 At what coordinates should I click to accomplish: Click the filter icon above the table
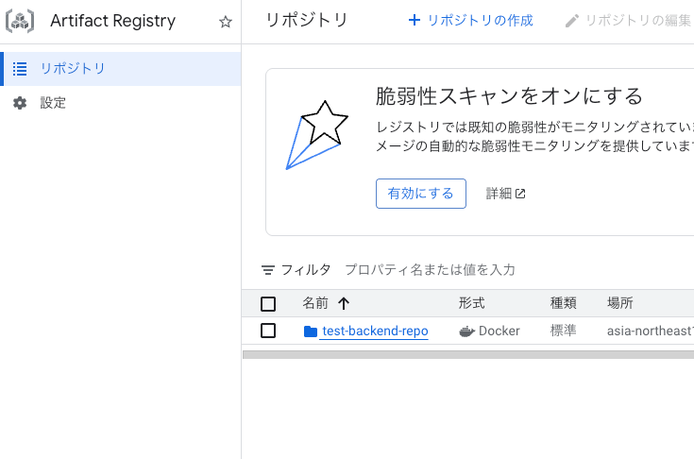pos(268,269)
